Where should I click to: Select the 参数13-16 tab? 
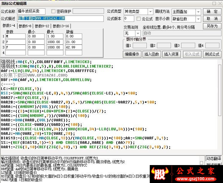61,26
